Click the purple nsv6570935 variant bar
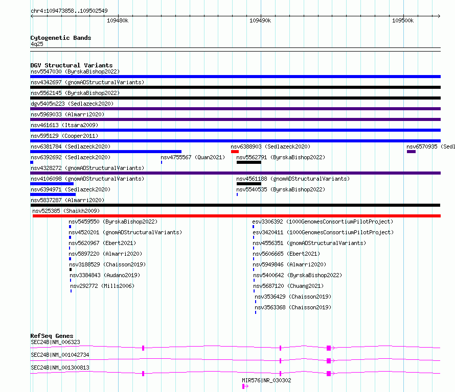455x392 pixels. pyautogui.click(x=411, y=152)
